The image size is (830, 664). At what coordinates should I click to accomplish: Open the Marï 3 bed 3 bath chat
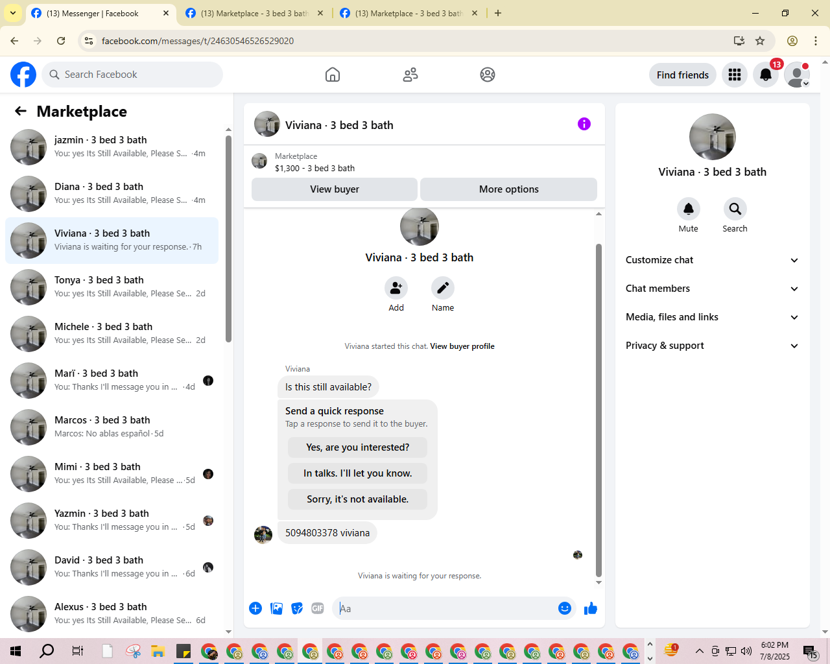coord(112,381)
